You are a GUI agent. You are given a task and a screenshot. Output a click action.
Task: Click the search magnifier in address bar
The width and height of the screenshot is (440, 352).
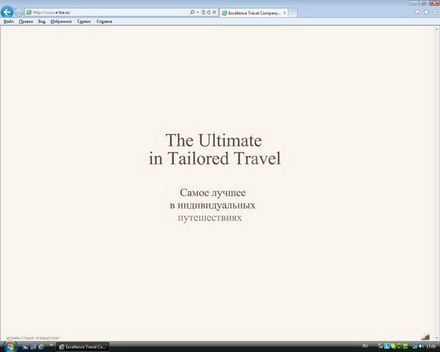192,12
